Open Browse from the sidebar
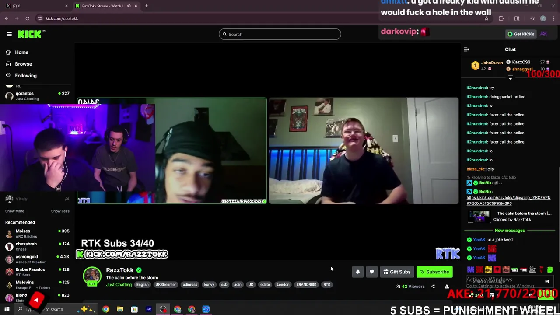The image size is (560, 315). coord(23,64)
